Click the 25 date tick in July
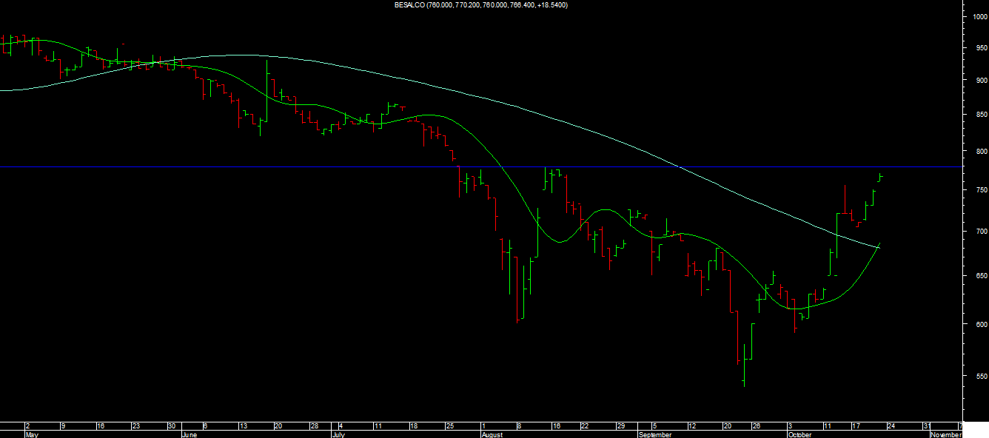 (450, 426)
